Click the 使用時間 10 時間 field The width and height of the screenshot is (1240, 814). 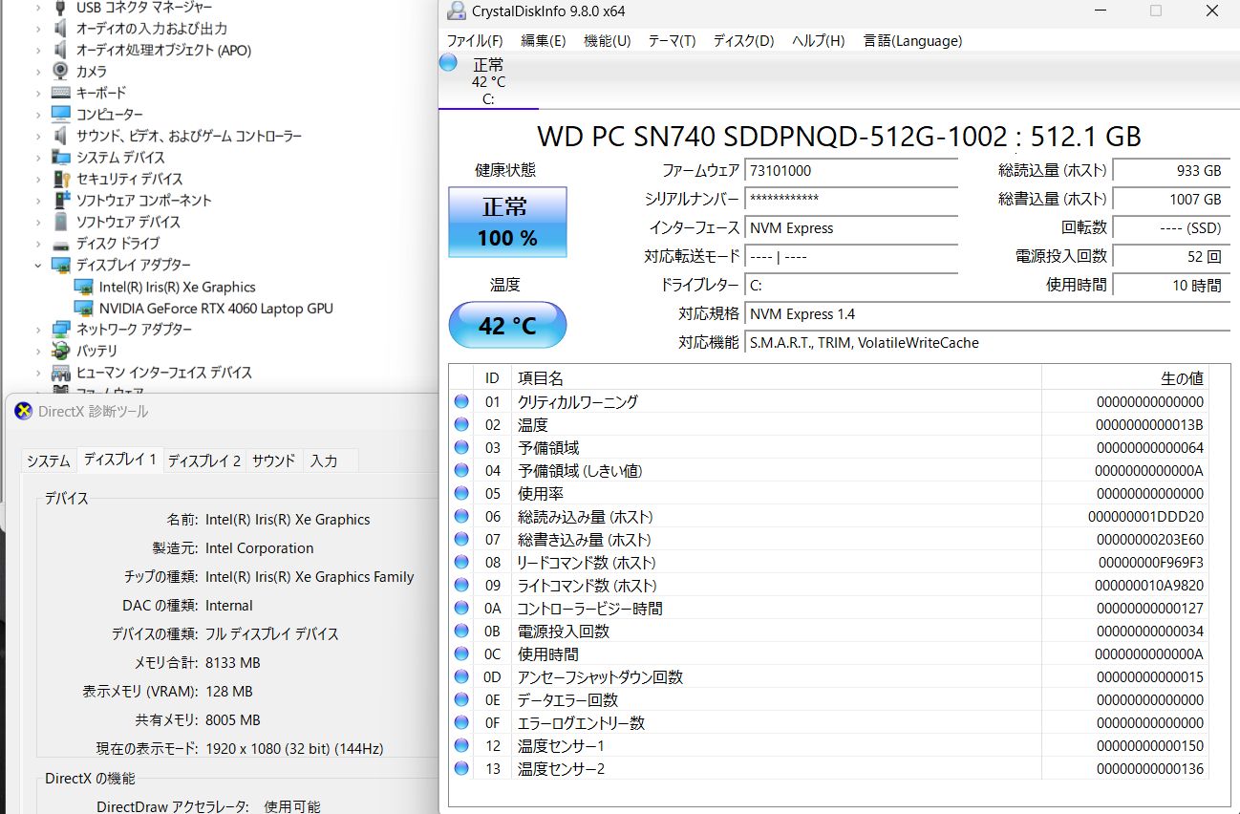pos(1170,285)
